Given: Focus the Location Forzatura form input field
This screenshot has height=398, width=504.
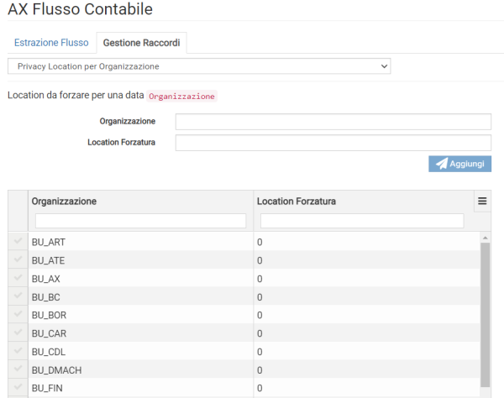Looking at the screenshot, I should coord(333,143).
